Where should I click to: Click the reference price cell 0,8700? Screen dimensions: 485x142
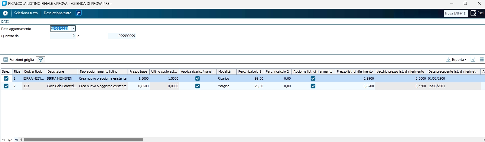pyautogui.click(x=355, y=86)
